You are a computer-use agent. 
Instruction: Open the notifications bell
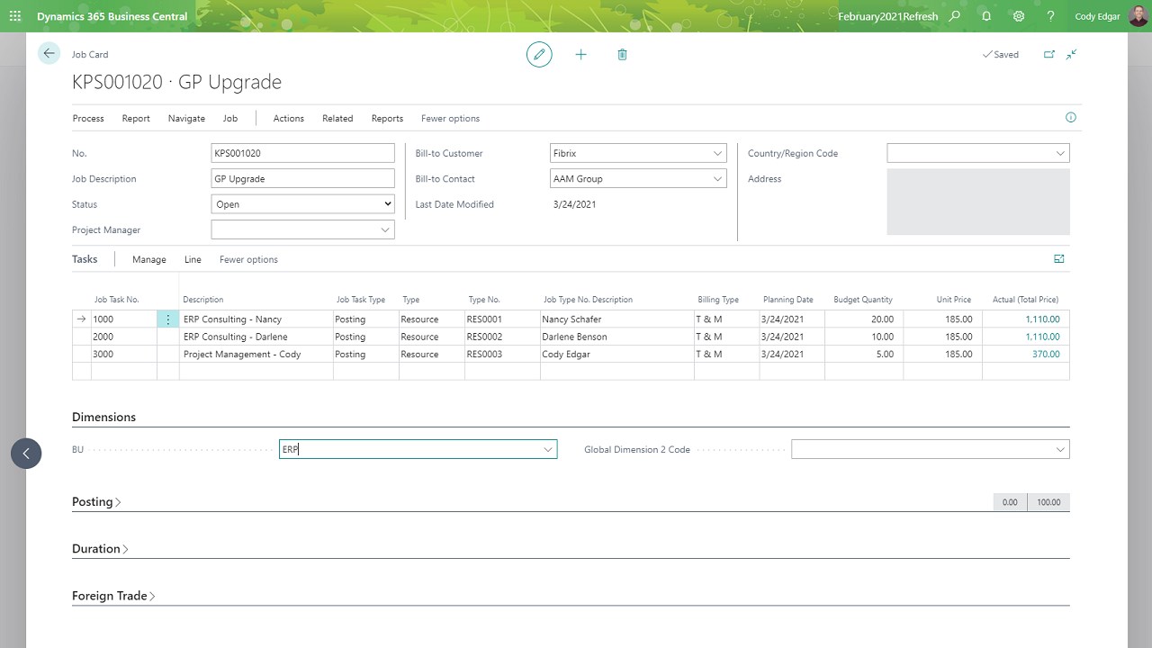pos(986,16)
